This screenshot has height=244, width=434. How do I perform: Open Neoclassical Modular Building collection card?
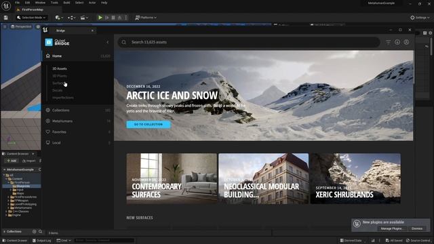coord(264,179)
